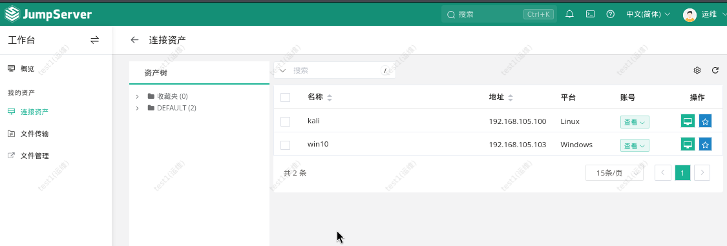The image size is (727, 246).
Task: Open language dropdown 中文(简体)
Action: click(648, 14)
